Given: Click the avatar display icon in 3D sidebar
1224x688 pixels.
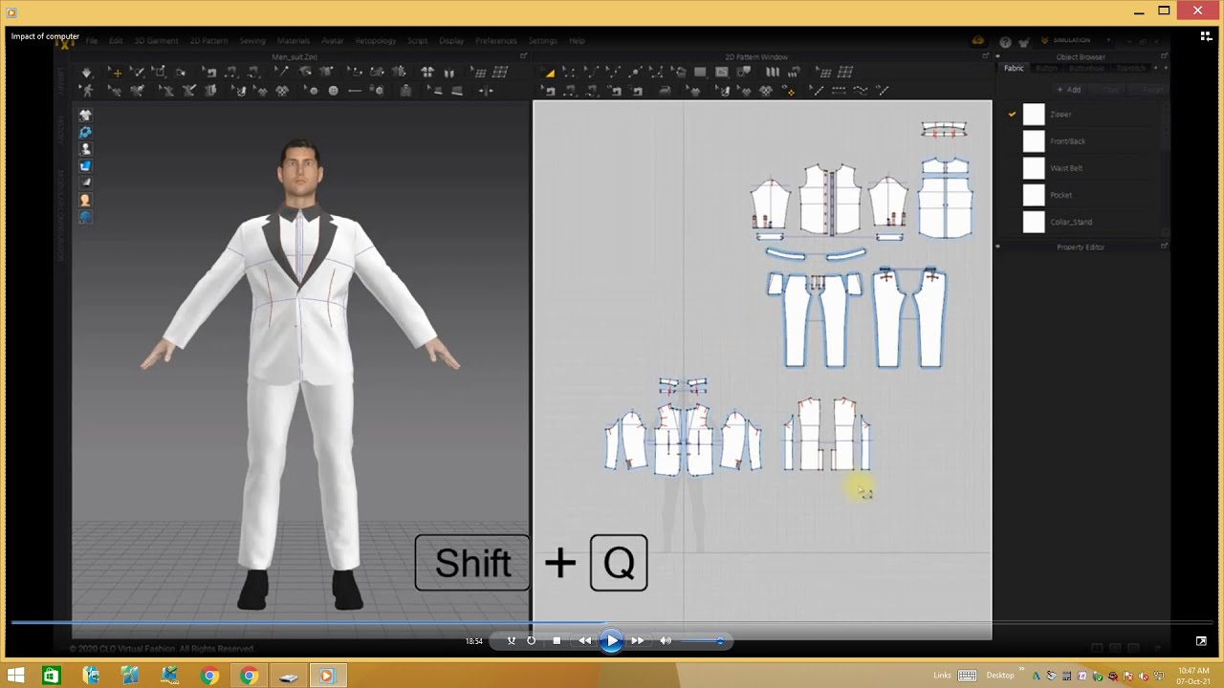Looking at the screenshot, I should (85, 149).
